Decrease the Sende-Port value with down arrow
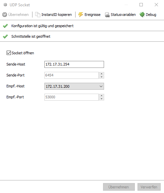The image size is (164, 193). pyautogui.click(x=101, y=77)
